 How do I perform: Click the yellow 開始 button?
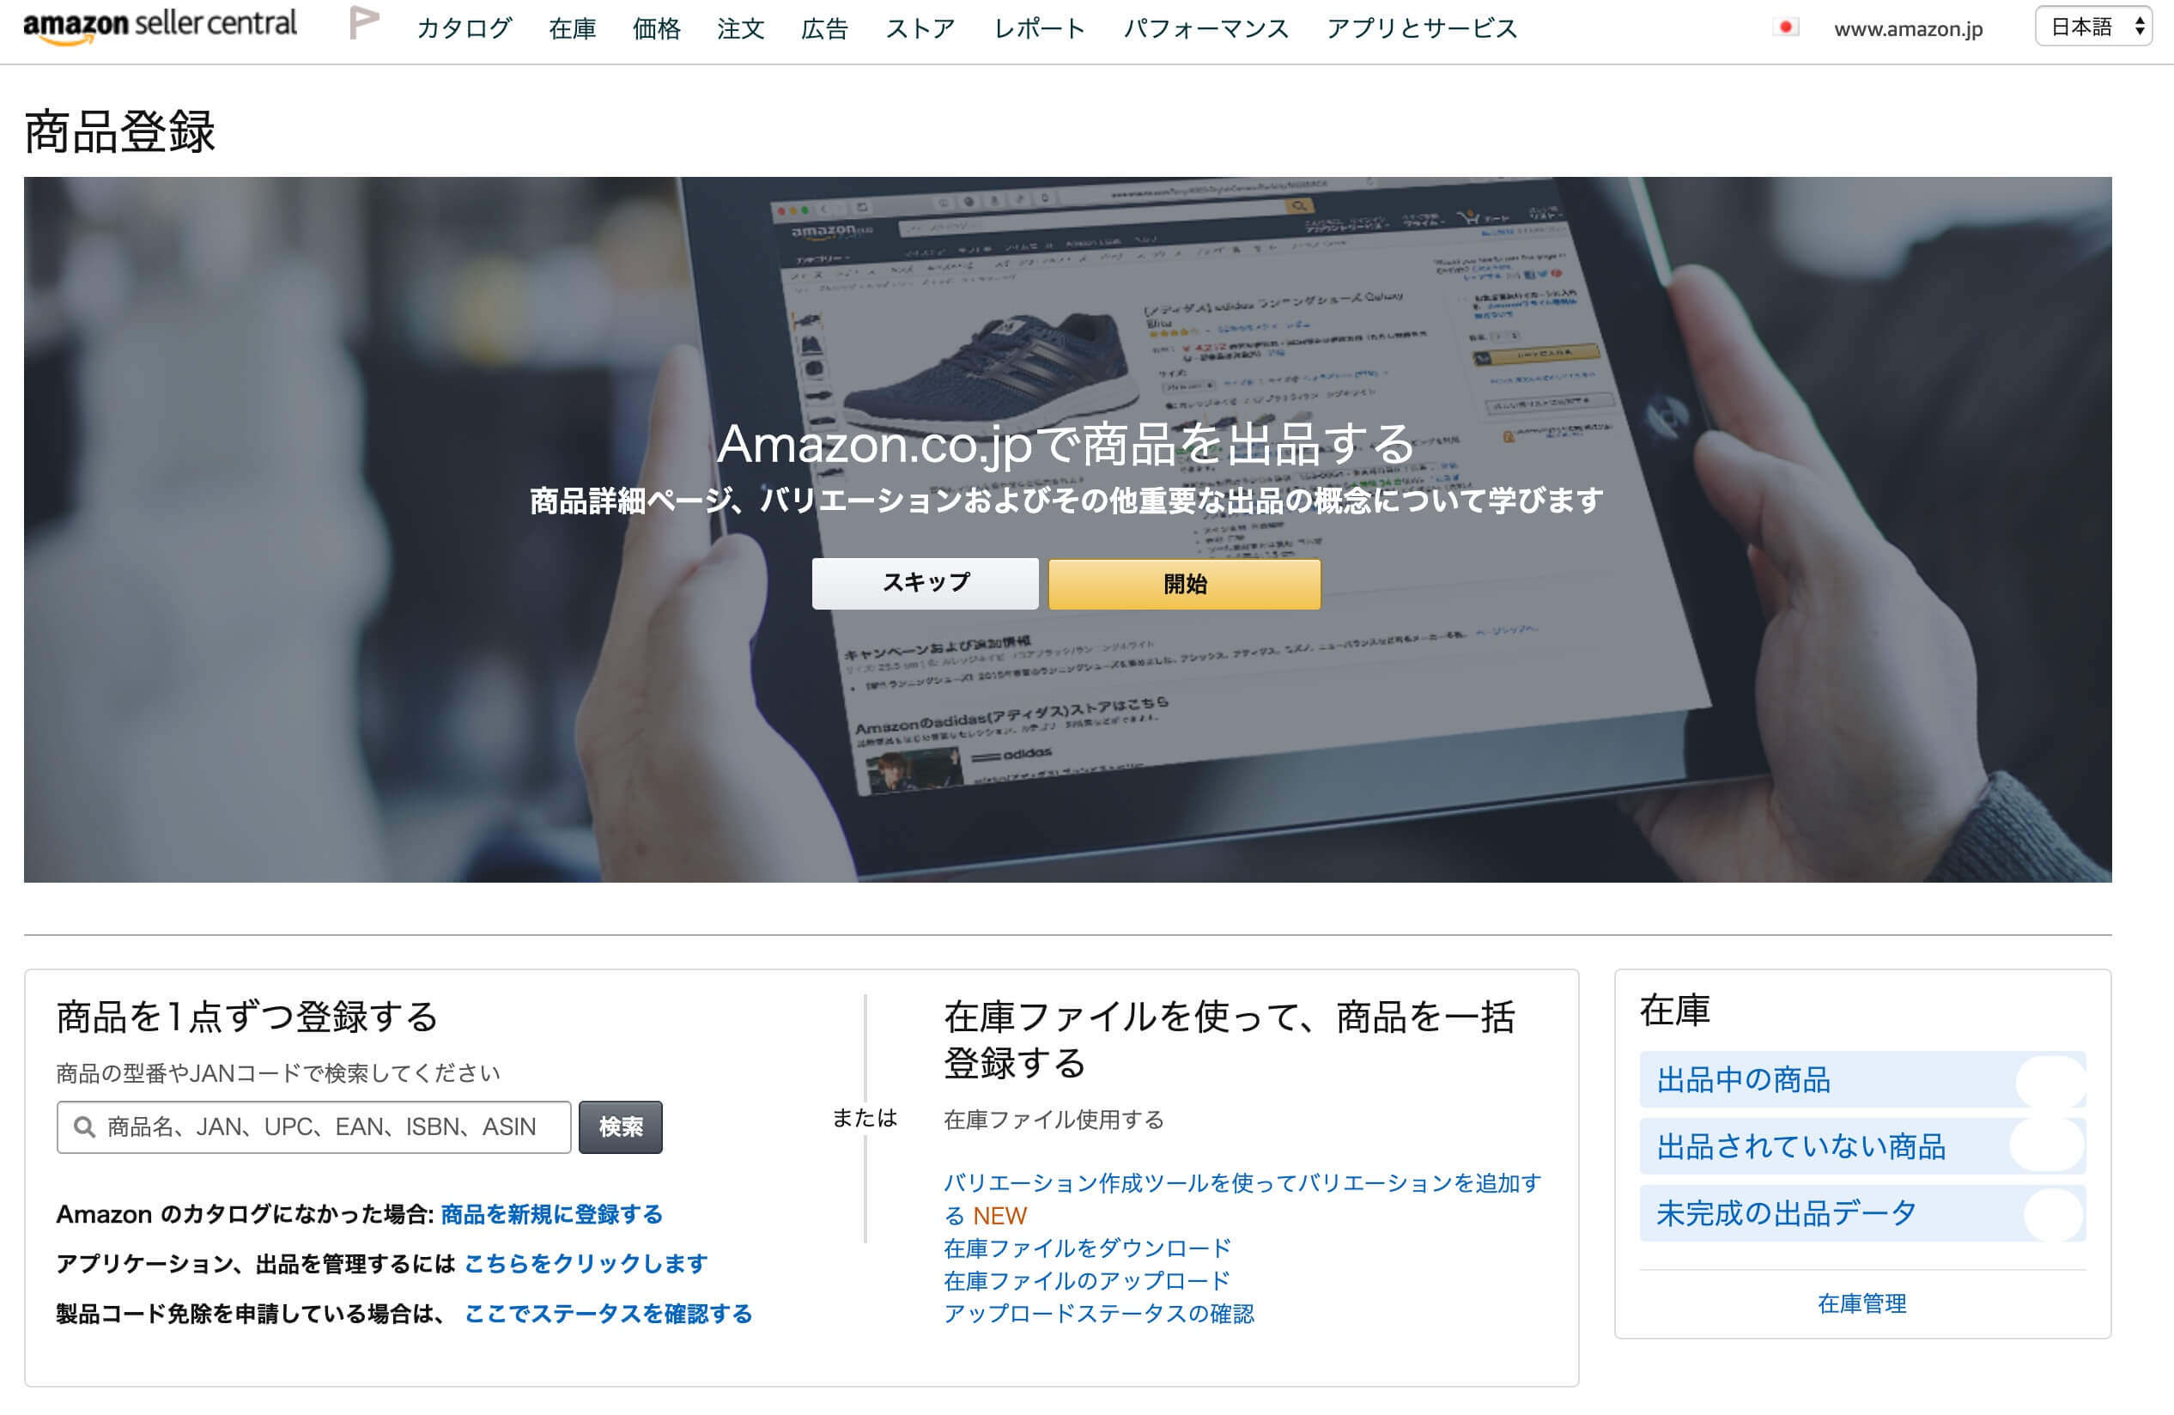[x=1185, y=584]
